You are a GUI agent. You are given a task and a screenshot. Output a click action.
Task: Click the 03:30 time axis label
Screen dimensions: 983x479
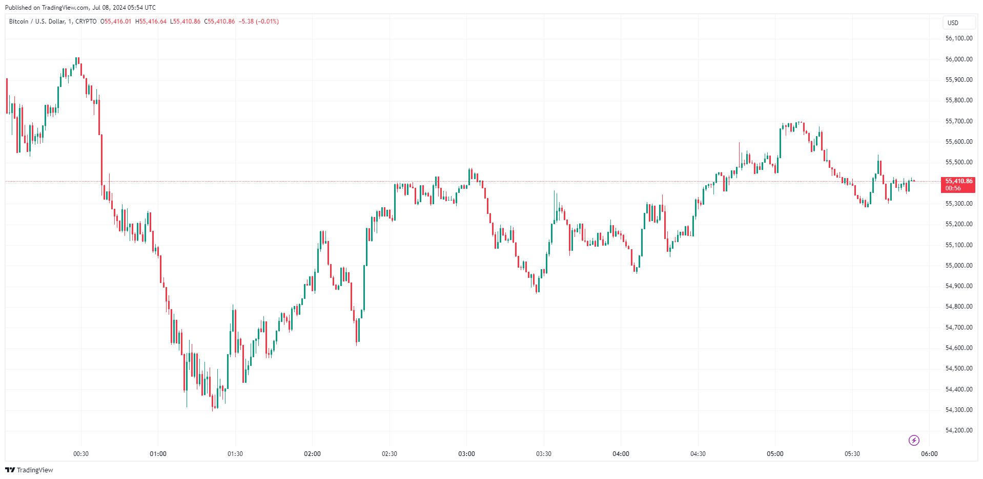[x=544, y=454]
